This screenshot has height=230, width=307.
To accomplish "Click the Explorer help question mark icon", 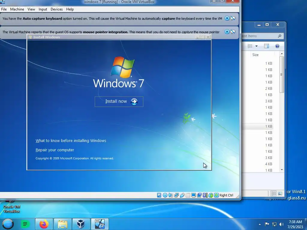I will [x=277, y=46].
